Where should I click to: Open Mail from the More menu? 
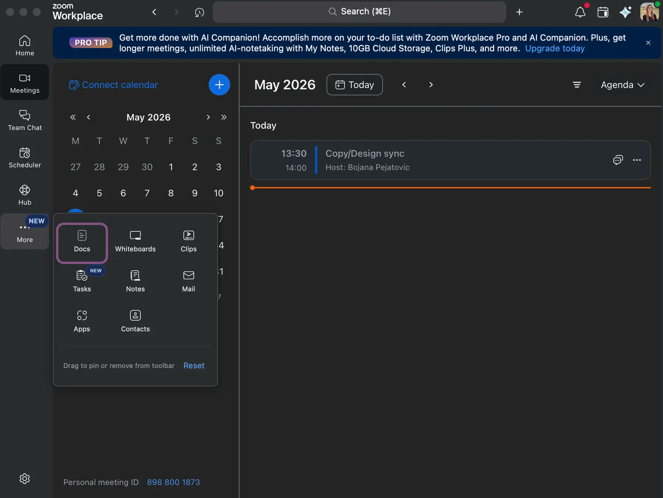point(189,282)
